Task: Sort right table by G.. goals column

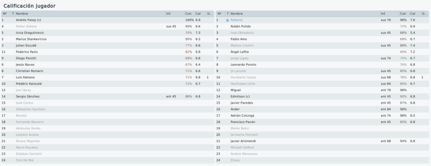Action: click(425, 13)
